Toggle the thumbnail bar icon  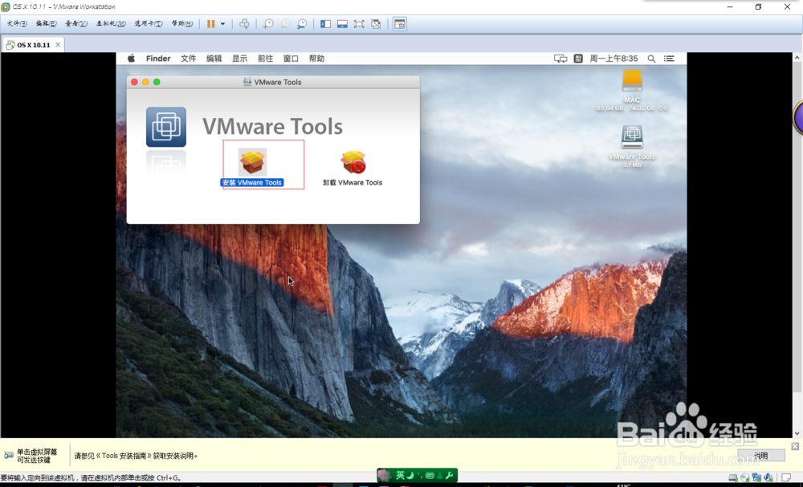click(342, 23)
